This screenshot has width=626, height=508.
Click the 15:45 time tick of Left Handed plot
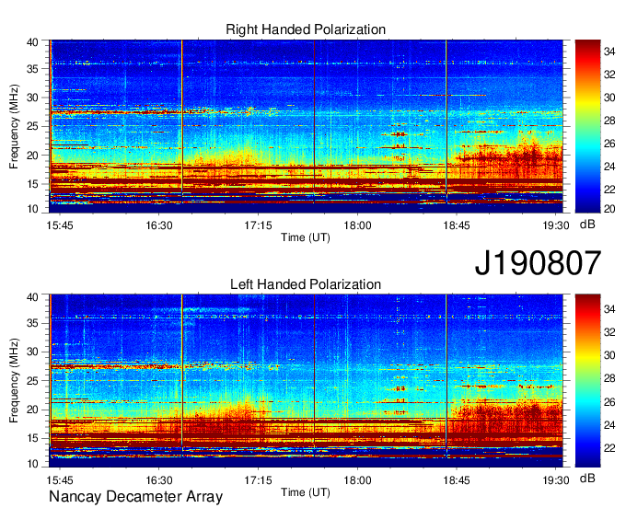pos(60,480)
